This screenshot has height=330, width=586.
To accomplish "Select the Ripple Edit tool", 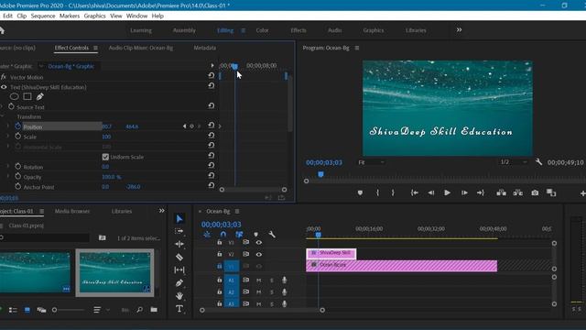I will [179, 245].
